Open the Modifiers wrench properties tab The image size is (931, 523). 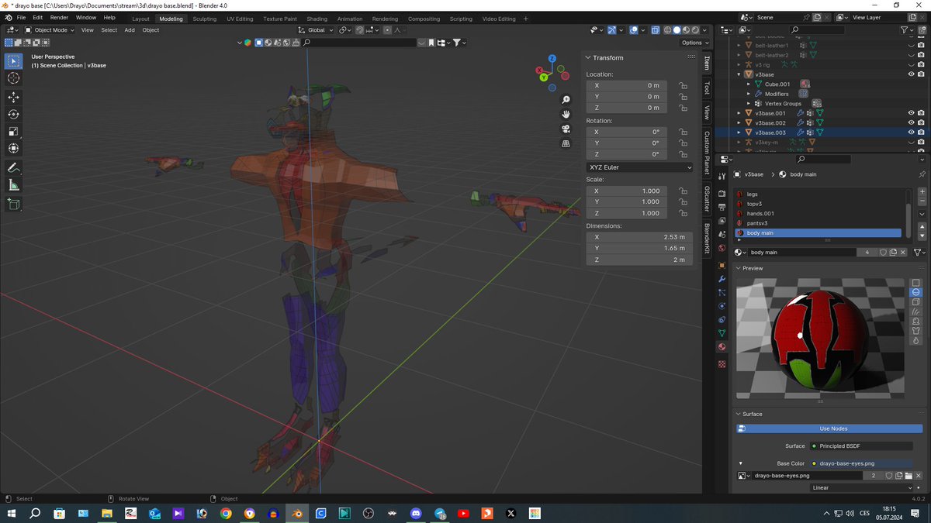[722, 278]
